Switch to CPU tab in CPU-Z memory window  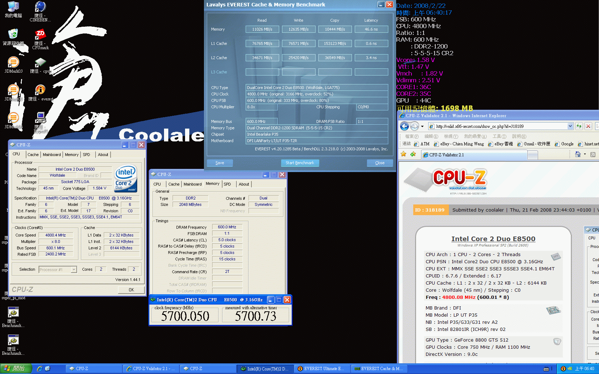(157, 184)
